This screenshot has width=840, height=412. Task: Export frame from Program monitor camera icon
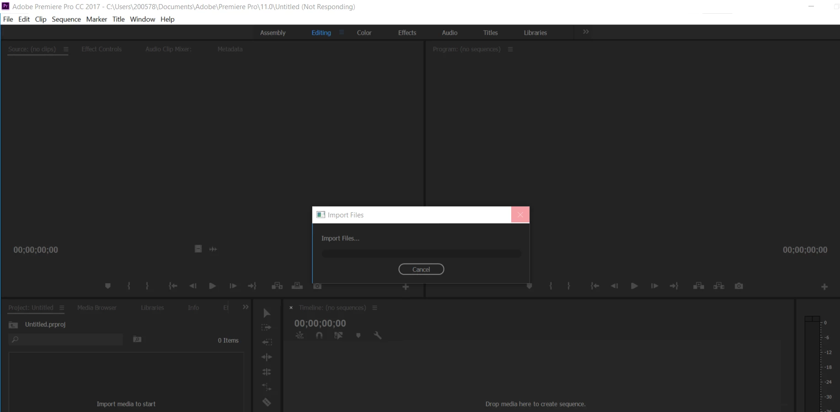point(739,286)
